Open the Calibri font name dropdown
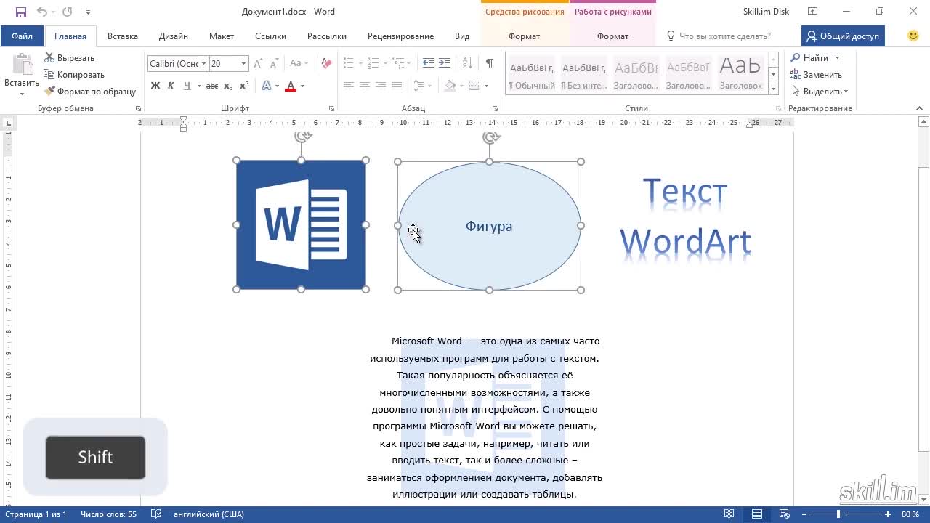The width and height of the screenshot is (930, 523). coord(204,64)
